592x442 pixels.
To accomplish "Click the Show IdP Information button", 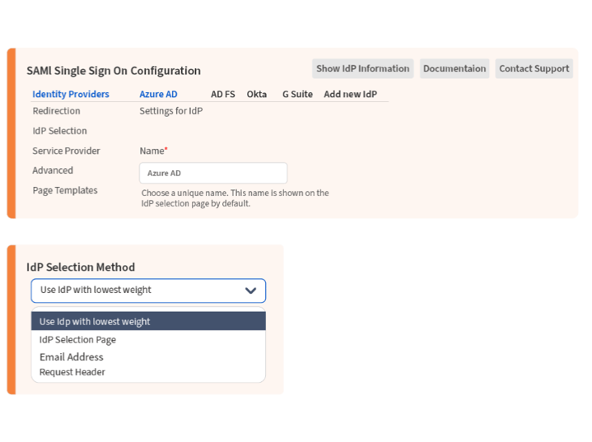I will tap(362, 68).
